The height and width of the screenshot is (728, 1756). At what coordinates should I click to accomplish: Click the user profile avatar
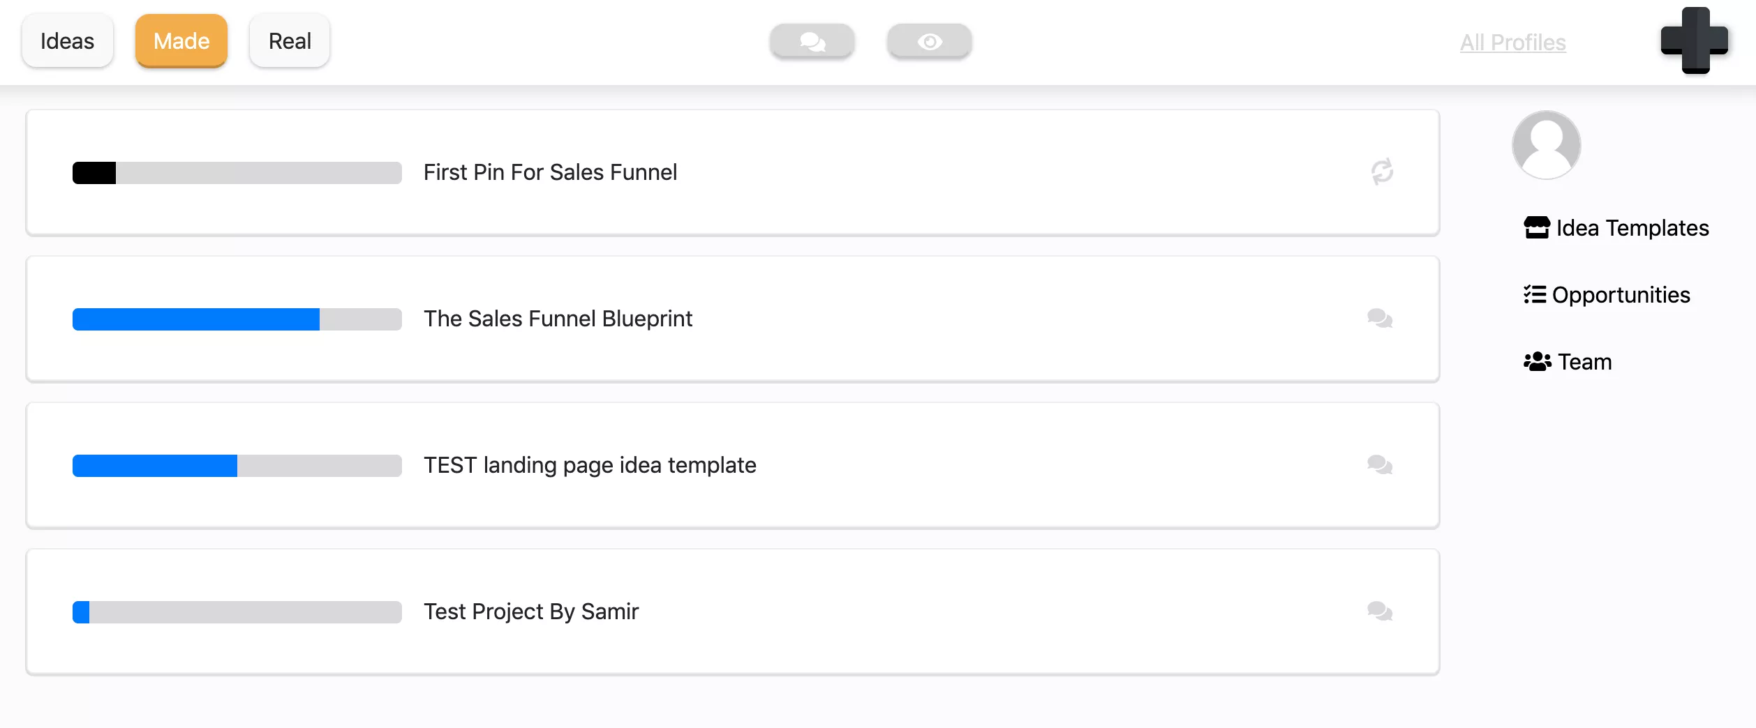click(1546, 145)
